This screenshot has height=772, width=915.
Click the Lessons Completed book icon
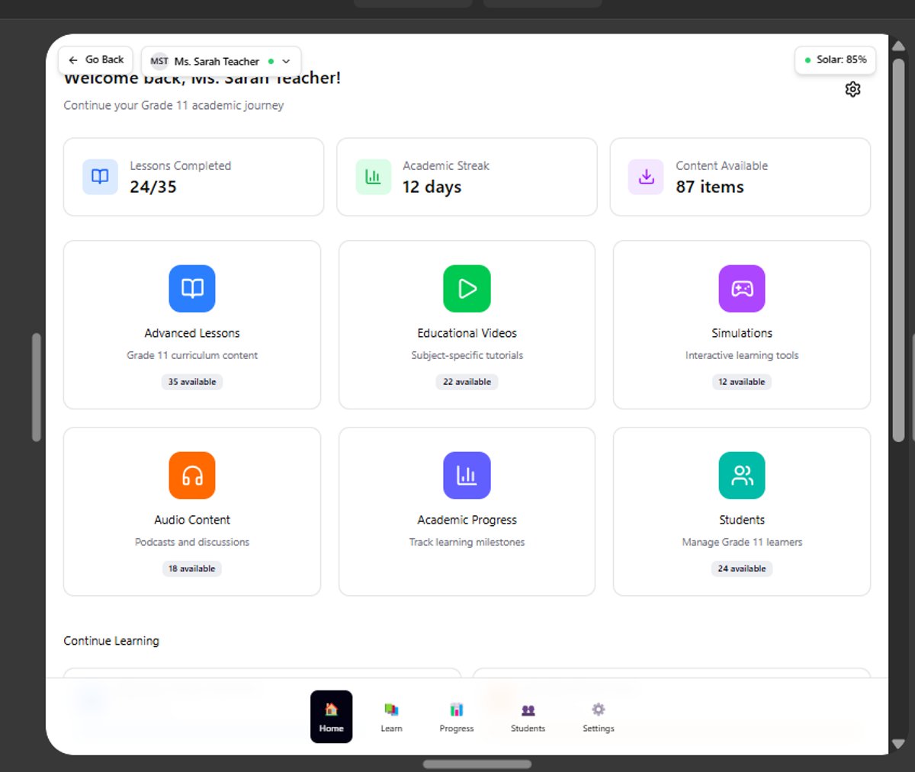click(100, 177)
